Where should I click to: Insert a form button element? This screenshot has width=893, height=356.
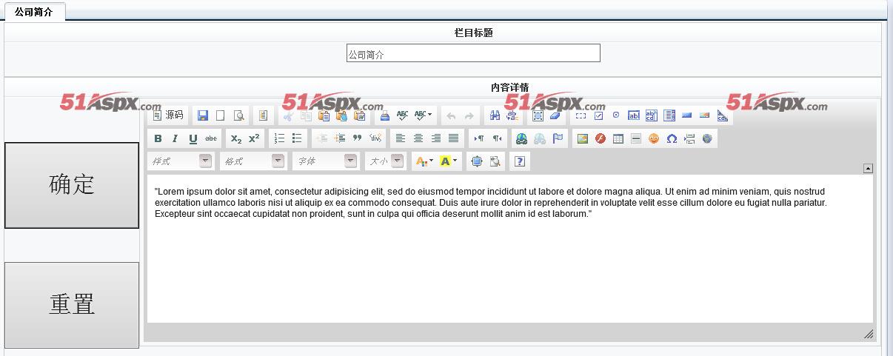687,115
